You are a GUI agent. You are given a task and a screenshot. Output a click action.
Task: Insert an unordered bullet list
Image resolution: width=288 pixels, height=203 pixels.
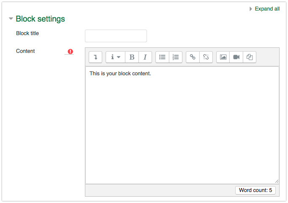tap(162, 57)
